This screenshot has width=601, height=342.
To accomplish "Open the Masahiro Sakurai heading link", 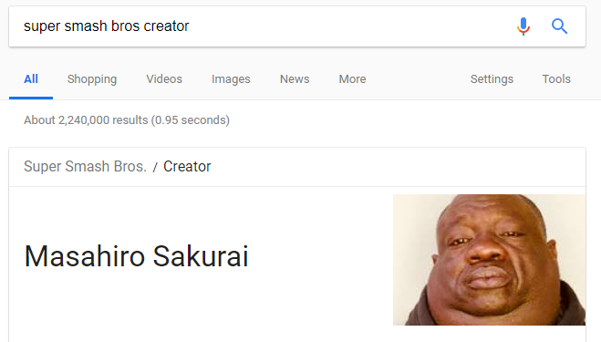I will [136, 256].
